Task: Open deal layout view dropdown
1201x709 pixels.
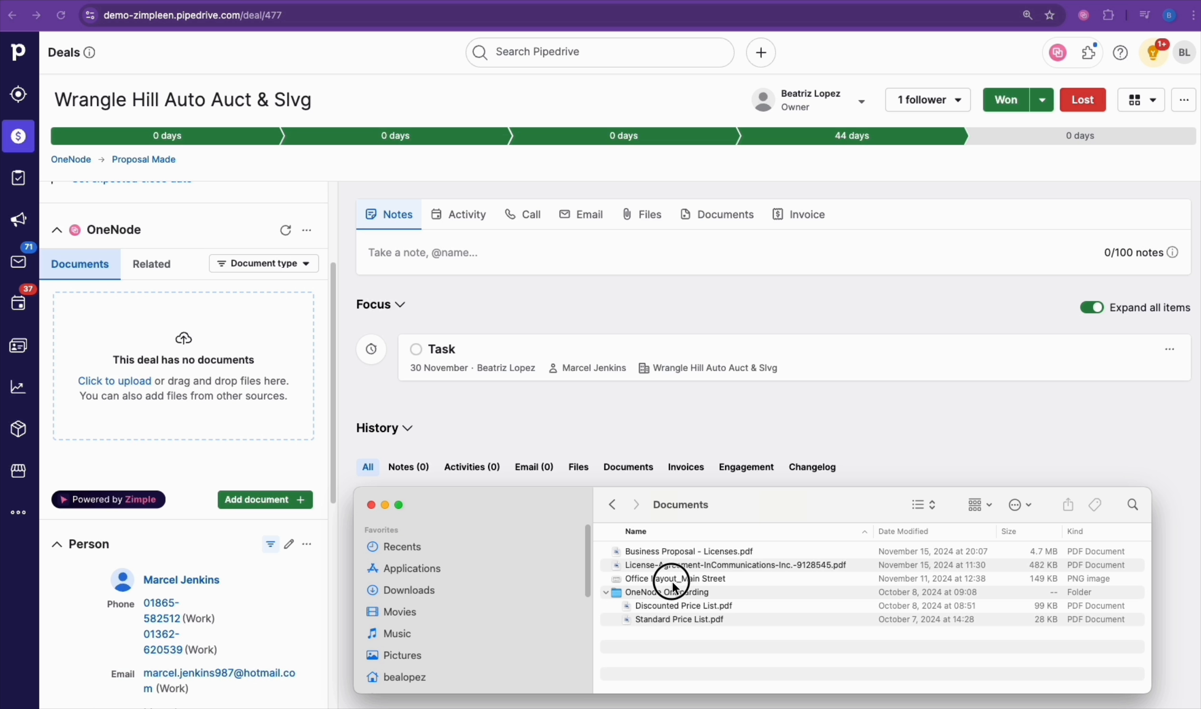Action: (1142, 100)
